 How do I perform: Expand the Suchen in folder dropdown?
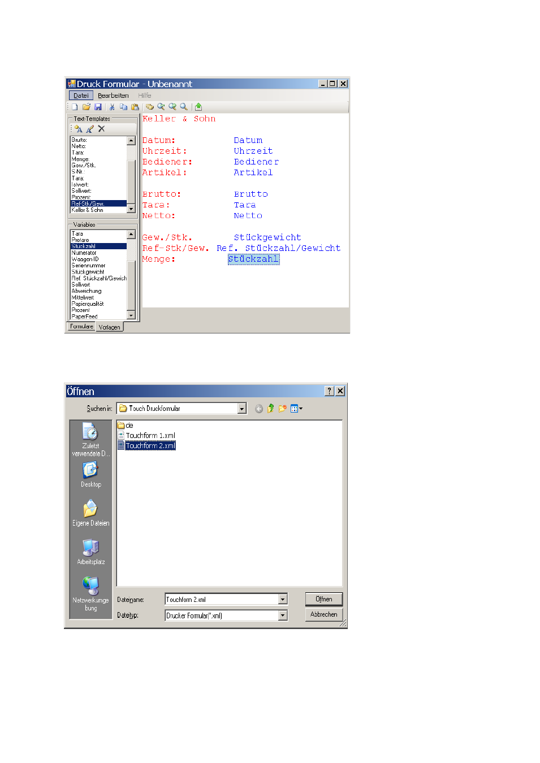click(242, 409)
